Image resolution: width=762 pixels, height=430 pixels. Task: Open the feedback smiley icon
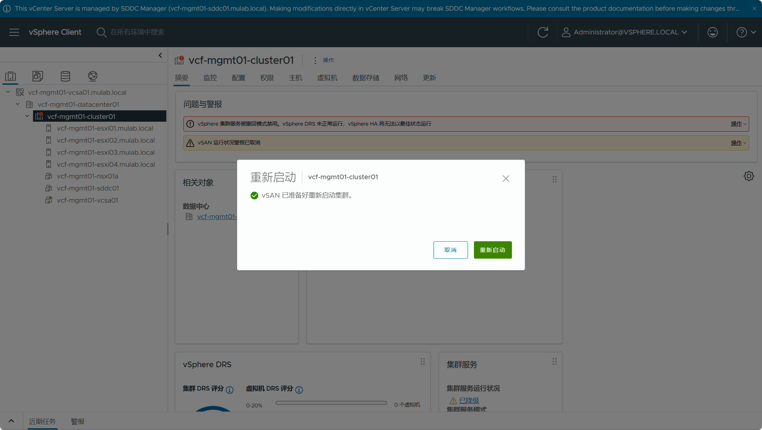[x=713, y=32]
